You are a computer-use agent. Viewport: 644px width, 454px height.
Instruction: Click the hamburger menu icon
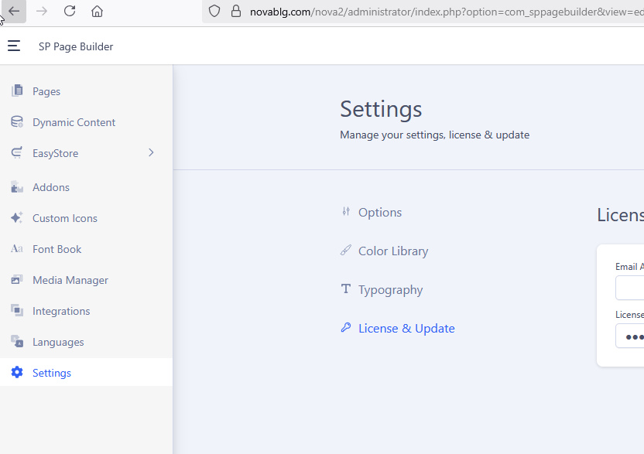[14, 46]
